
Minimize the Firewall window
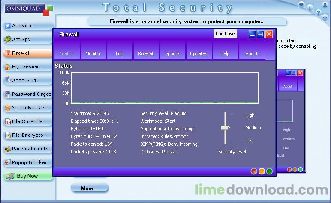pyautogui.click(x=252, y=34)
